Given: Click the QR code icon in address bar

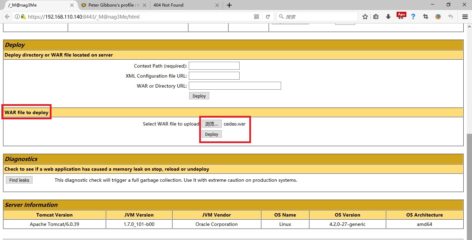Looking at the screenshot, I should (257, 17).
